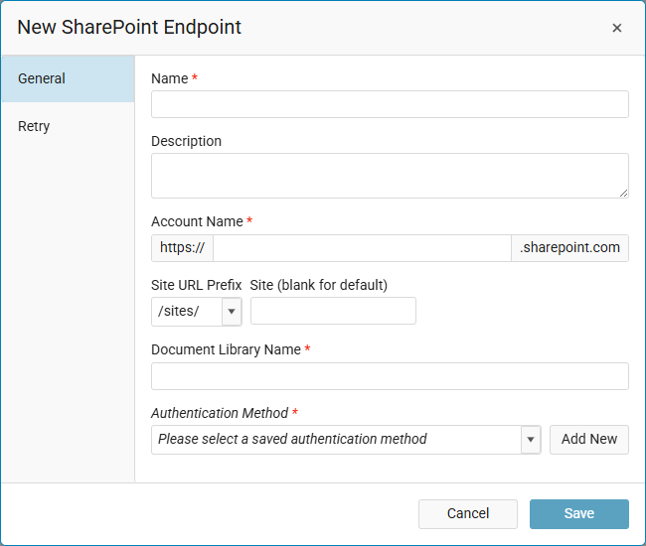Click the Authentication Method label
The height and width of the screenshot is (546, 646).
pyautogui.click(x=220, y=413)
